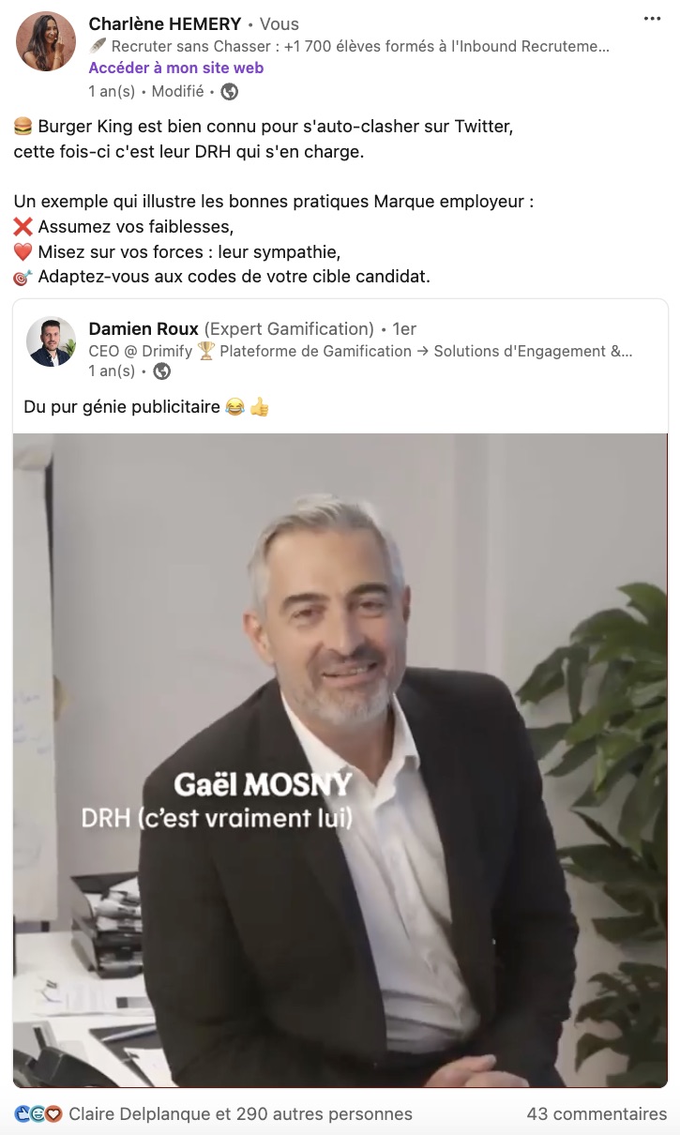Click Damien Roux's profile picture
This screenshot has width=680, height=1135.
[51, 341]
